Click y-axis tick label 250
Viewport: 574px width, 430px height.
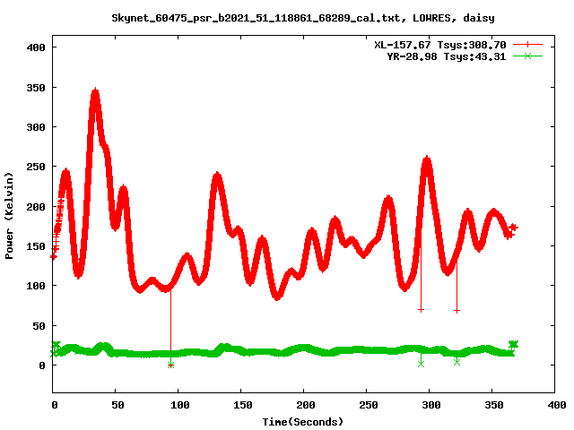pyautogui.click(x=36, y=167)
